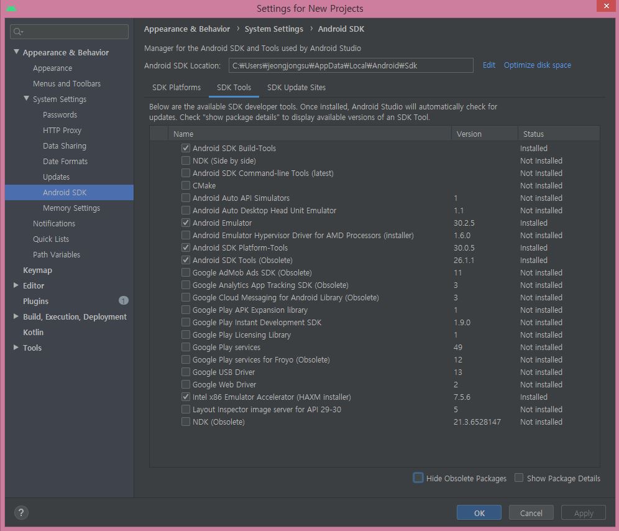Viewport: 619px width, 531px height.
Task: Open Plugins settings
Action: pyautogui.click(x=35, y=301)
